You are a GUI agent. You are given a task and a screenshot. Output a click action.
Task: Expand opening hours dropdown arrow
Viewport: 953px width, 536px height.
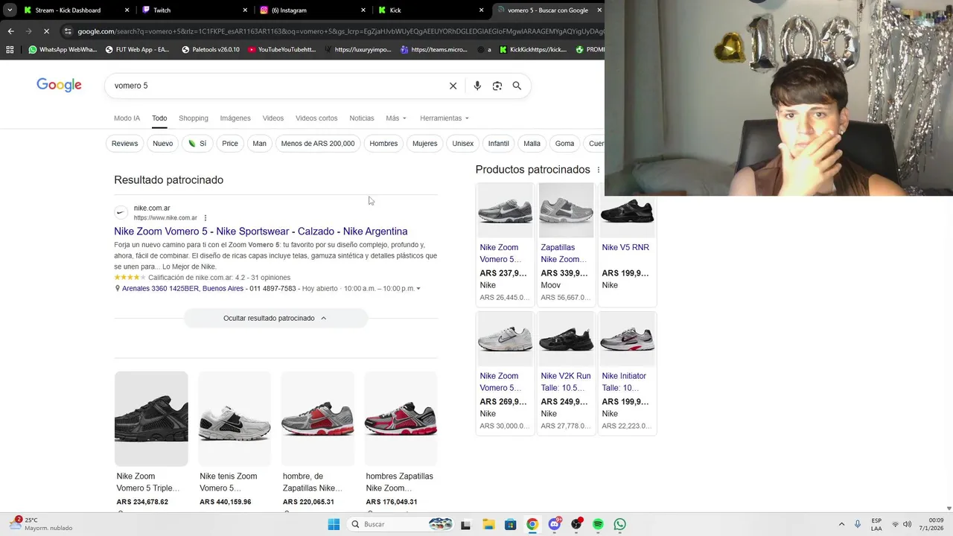(418, 289)
